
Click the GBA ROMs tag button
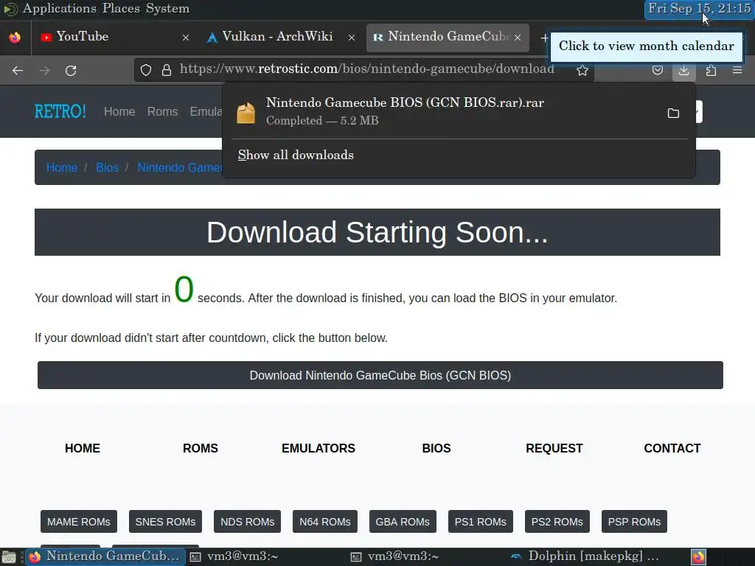coord(403,522)
